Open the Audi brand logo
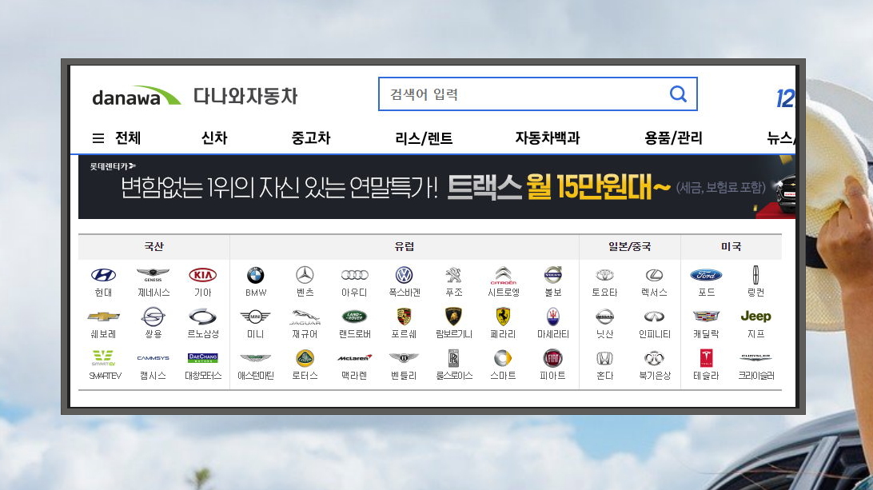 point(355,275)
